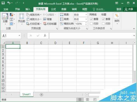Viewport: 137px width, 102px height.
Task: Open Scale to Fit dialog launcher
Action: 87,29
